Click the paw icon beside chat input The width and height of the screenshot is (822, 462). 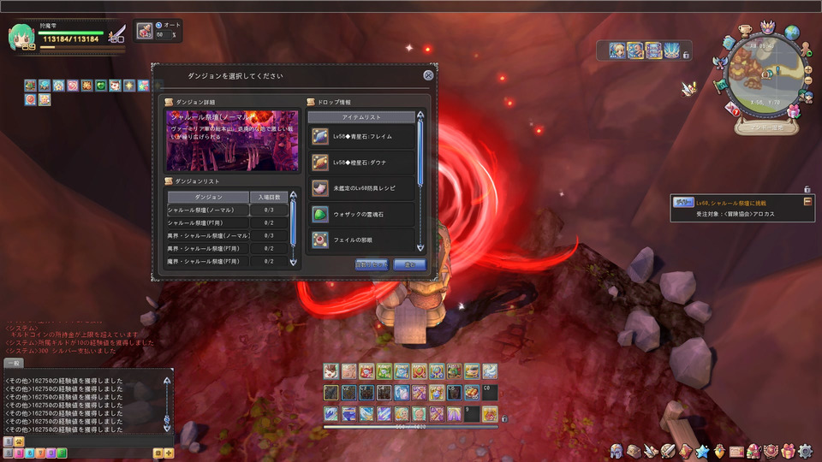pyautogui.click(x=19, y=441)
